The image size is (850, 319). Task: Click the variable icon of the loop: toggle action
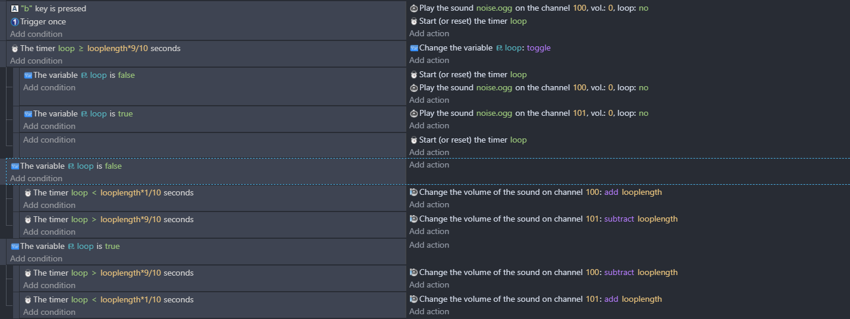(x=414, y=48)
